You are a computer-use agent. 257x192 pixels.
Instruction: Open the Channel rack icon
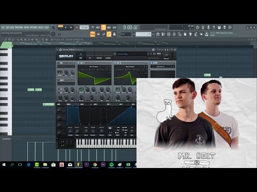(x=169, y=34)
